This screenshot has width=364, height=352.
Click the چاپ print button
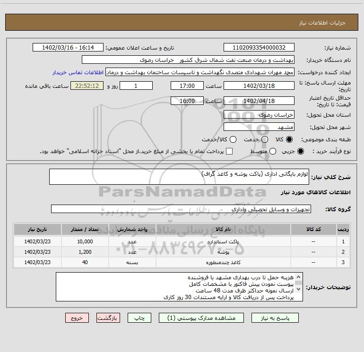click(139, 318)
